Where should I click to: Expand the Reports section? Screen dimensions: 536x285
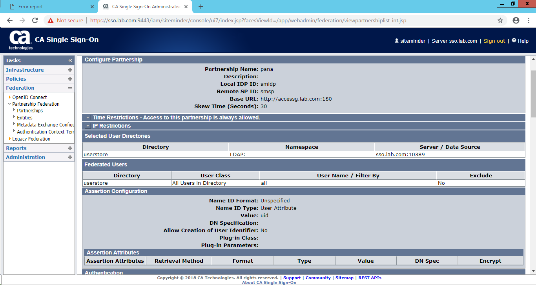click(x=70, y=148)
